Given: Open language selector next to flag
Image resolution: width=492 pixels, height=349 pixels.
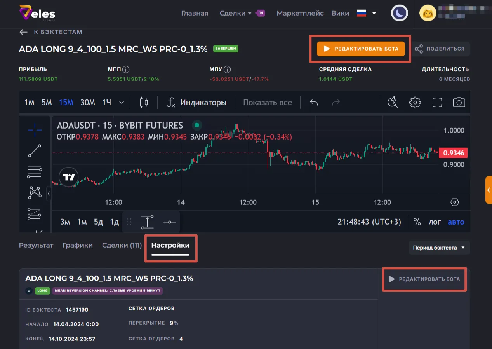Looking at the screenshot, I should [x=374, y=13].
